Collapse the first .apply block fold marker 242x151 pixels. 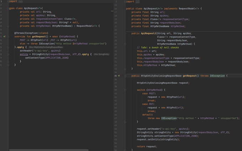[8, 47]
